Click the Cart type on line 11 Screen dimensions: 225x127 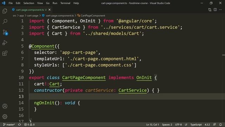[54, 84]
